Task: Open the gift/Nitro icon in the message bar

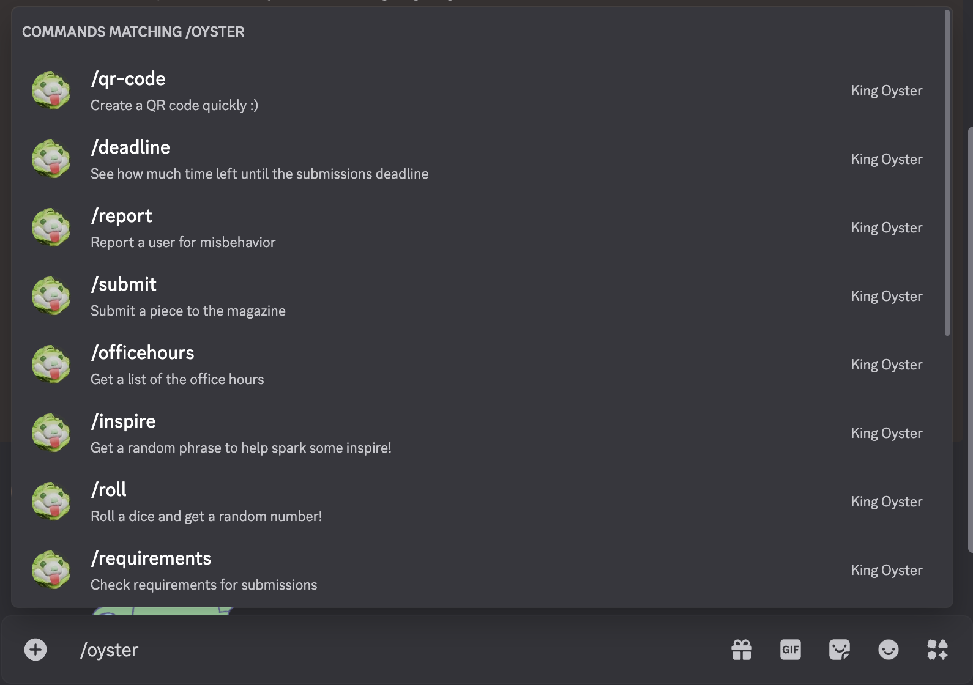Action: (742, 650)
